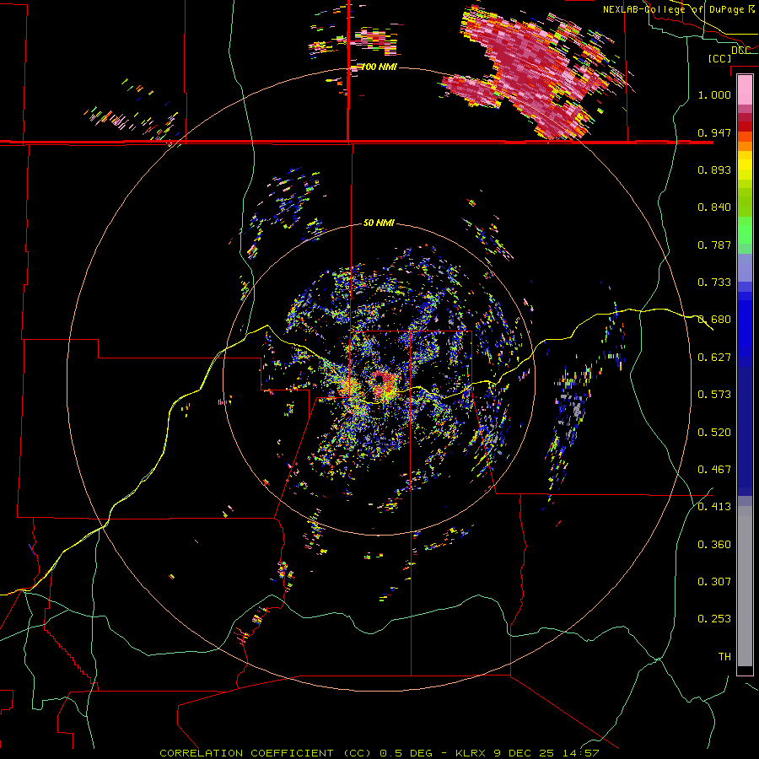Click the 0.413 scale value
759x759 pixels.
coord(714,506)
